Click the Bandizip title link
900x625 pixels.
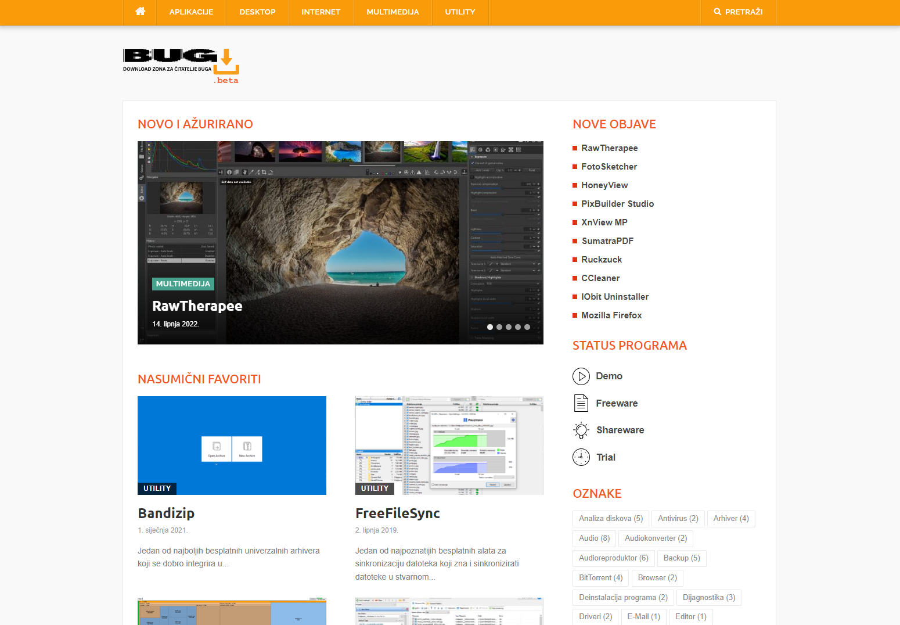(x=166, y=513)
